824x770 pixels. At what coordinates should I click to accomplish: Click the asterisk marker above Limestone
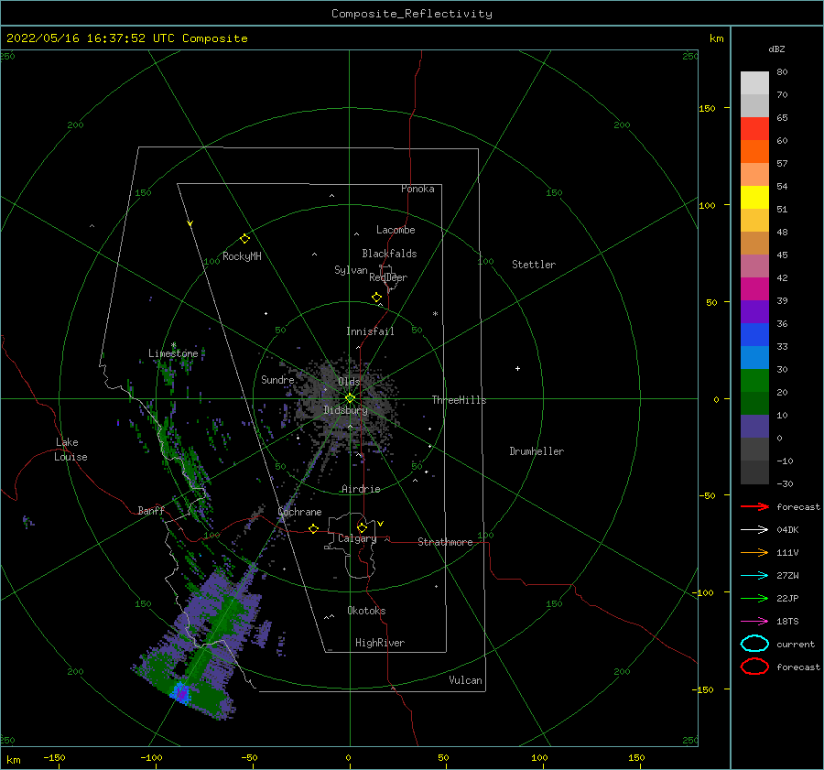173,345
